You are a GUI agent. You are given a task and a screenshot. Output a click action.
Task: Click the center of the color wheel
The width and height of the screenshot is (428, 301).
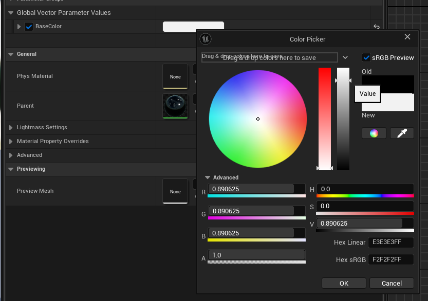(x=258, y=119)
